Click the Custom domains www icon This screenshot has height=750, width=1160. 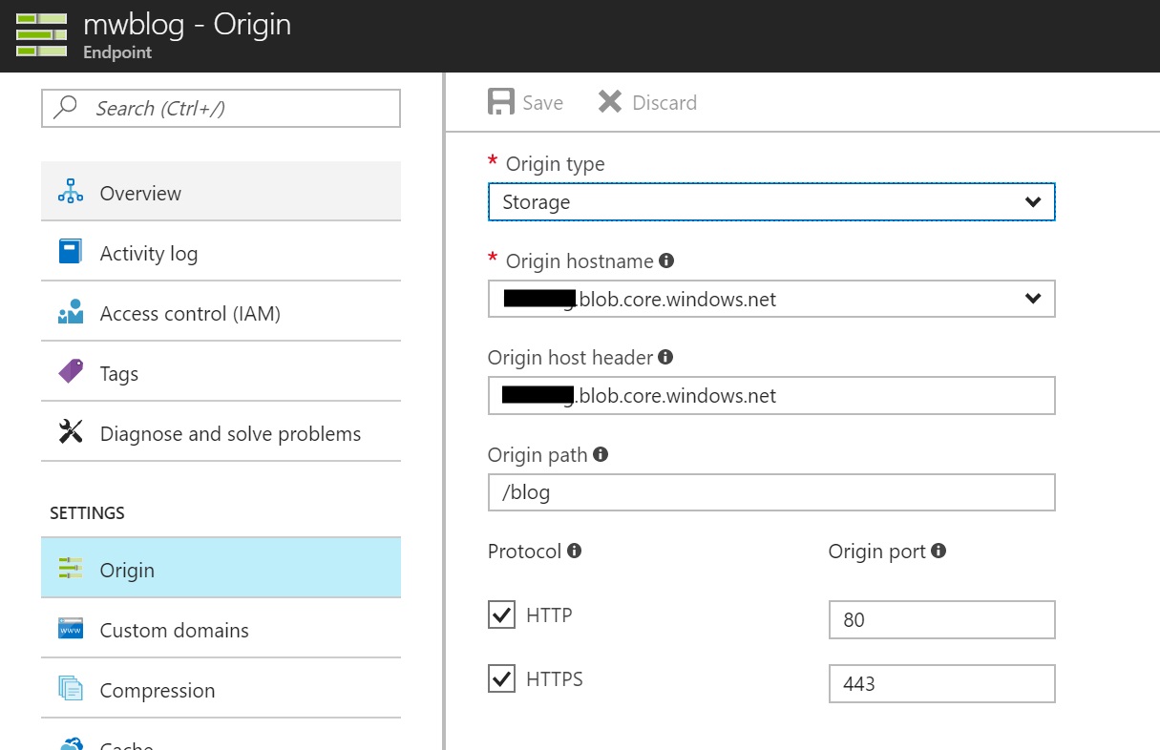[71, 629]
